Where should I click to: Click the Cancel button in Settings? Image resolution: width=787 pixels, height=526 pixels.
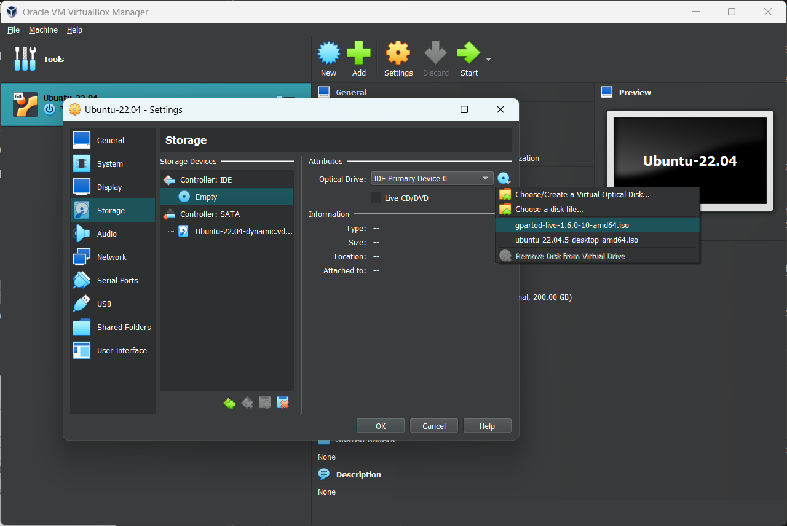(x=434, y=426)
